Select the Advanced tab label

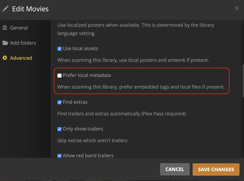click(x=21, y=58)
